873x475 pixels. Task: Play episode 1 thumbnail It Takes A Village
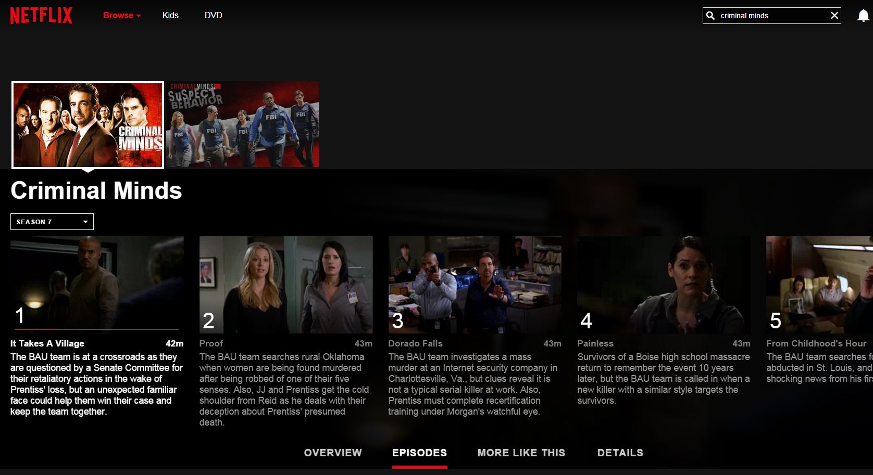coord(97,285)
